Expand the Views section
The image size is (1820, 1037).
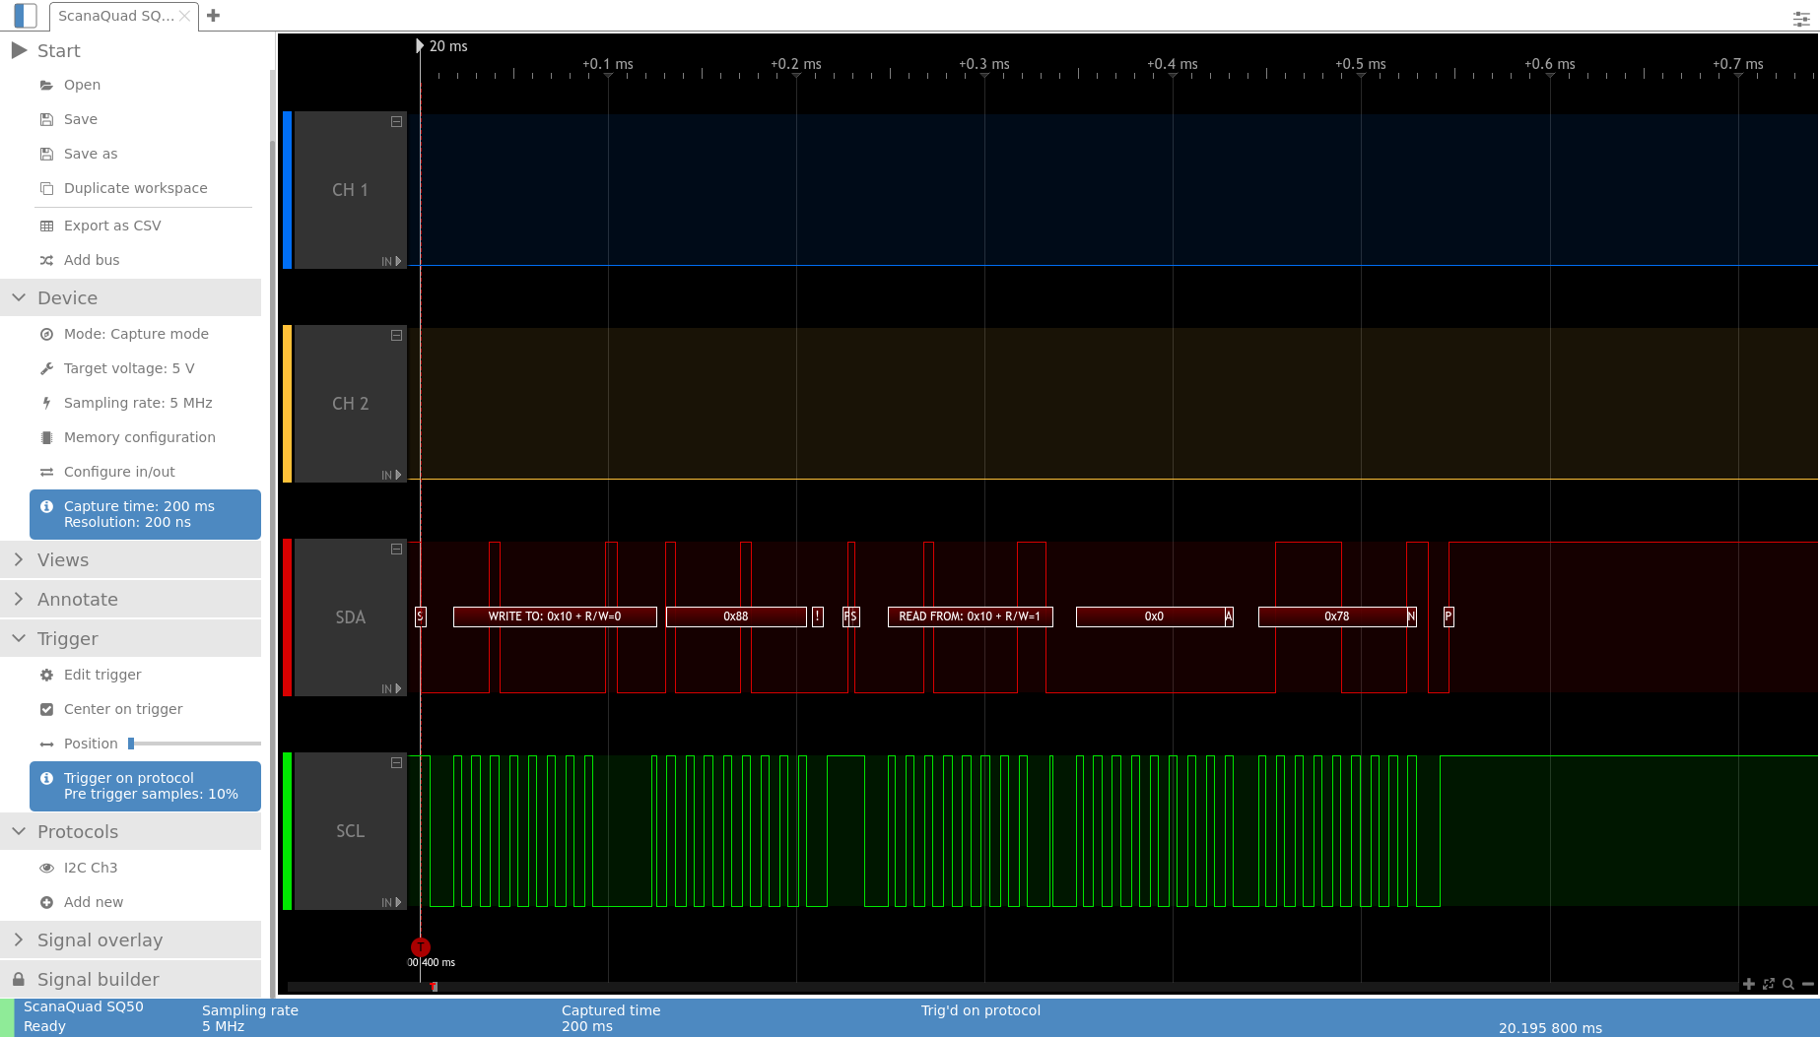130,559
